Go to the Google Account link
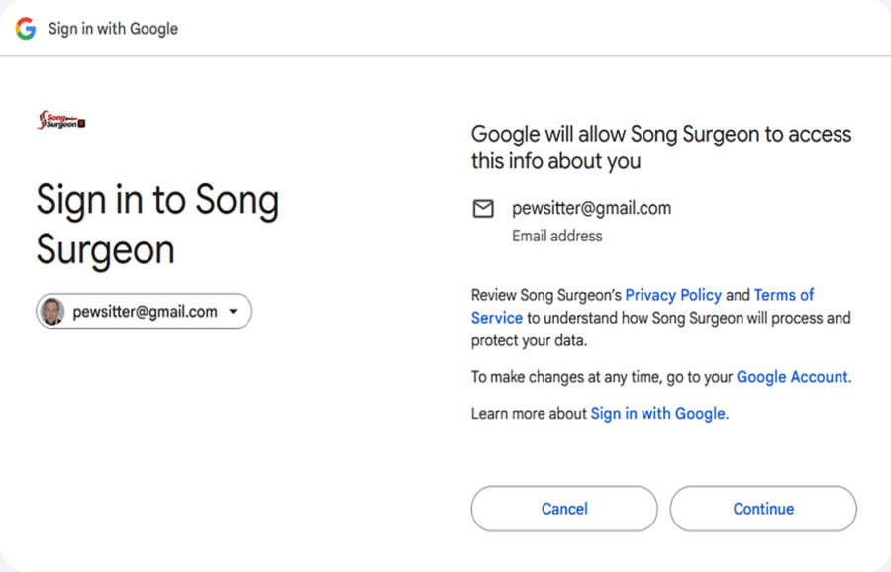891x572 pixels. coord(792,377)
